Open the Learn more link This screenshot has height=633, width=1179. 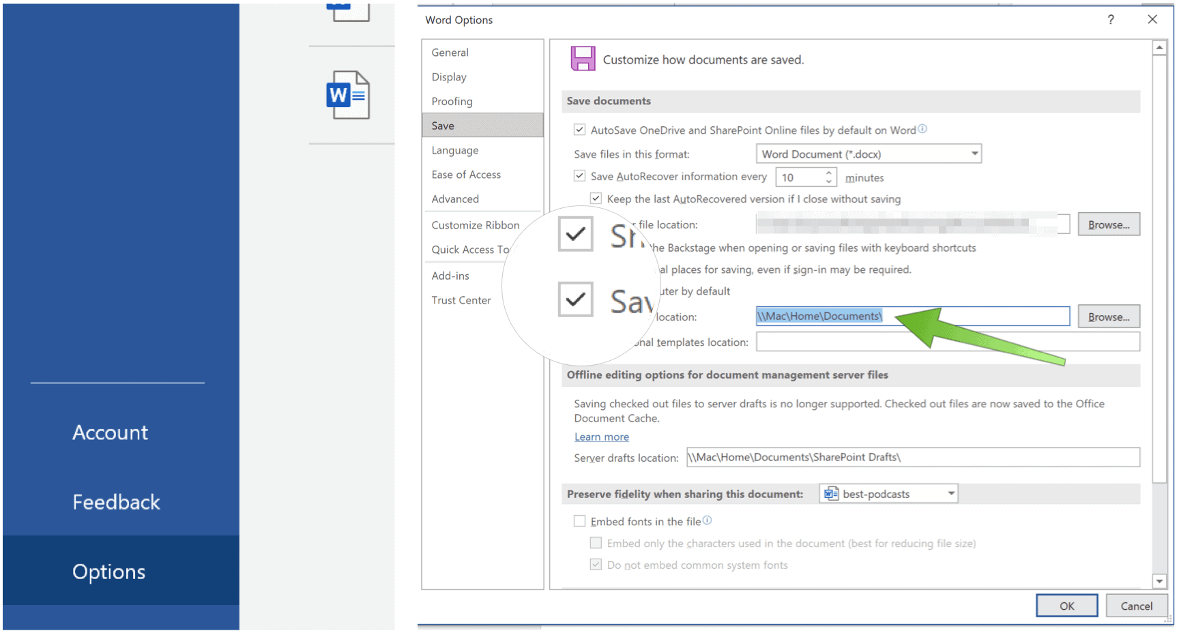click(602, 437)
